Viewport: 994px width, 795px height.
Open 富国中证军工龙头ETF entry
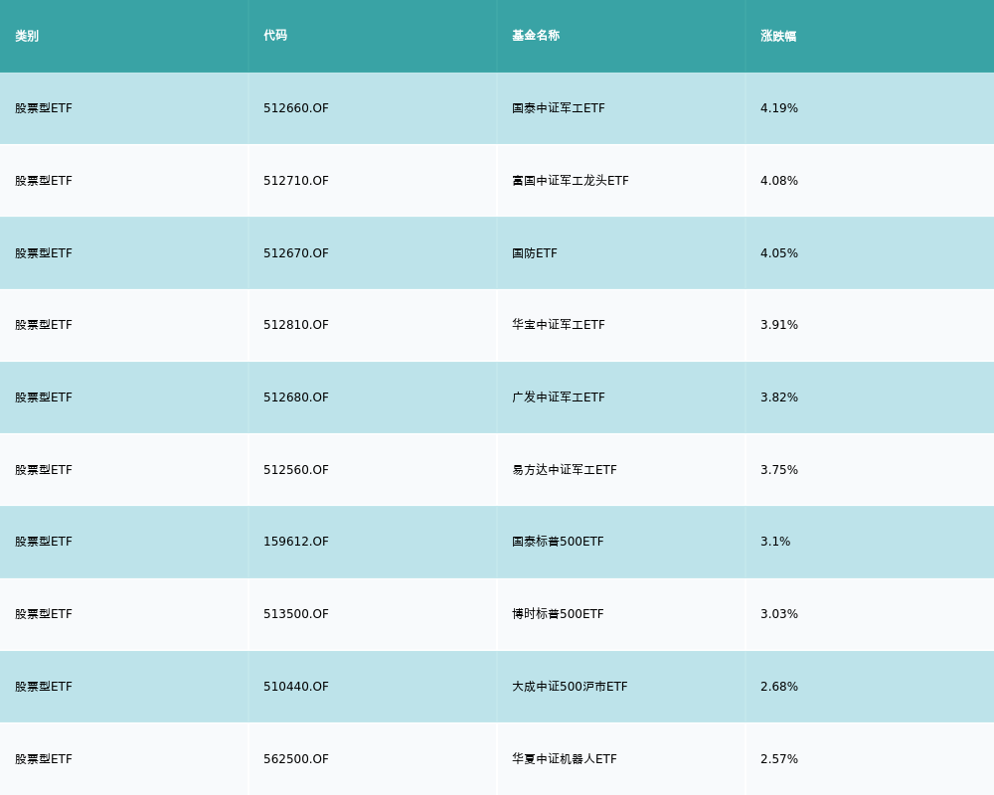point(571,181)
